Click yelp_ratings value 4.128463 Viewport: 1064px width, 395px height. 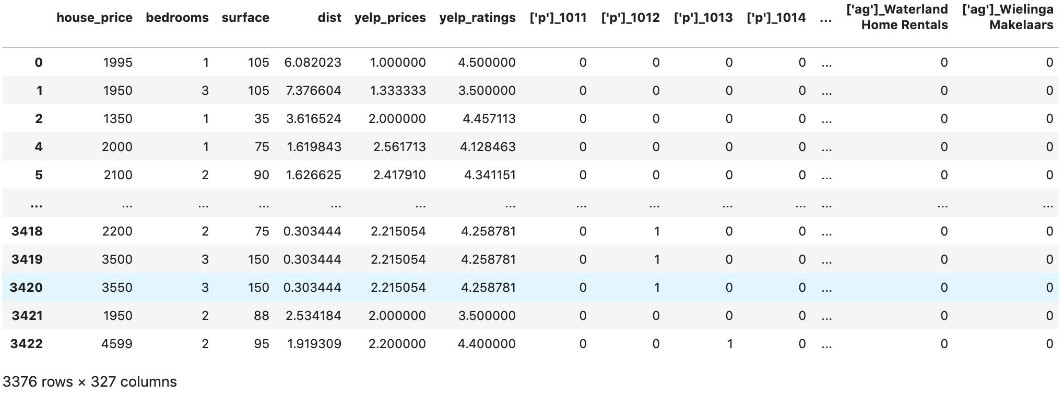488,147
